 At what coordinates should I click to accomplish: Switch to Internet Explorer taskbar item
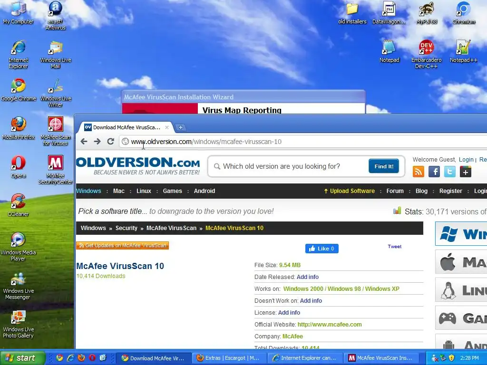[304, 358]
